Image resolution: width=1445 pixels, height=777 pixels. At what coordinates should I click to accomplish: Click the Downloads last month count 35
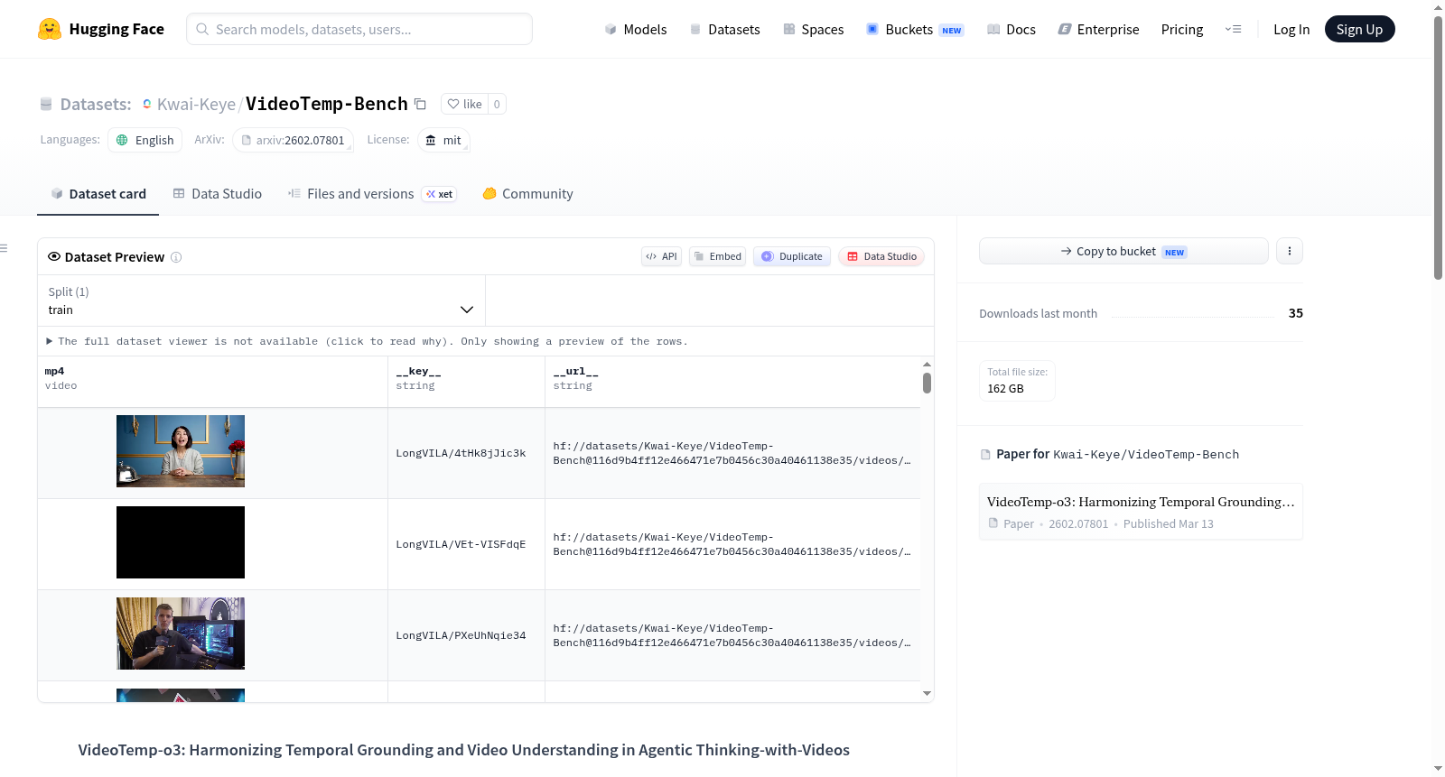point(1296,313)
